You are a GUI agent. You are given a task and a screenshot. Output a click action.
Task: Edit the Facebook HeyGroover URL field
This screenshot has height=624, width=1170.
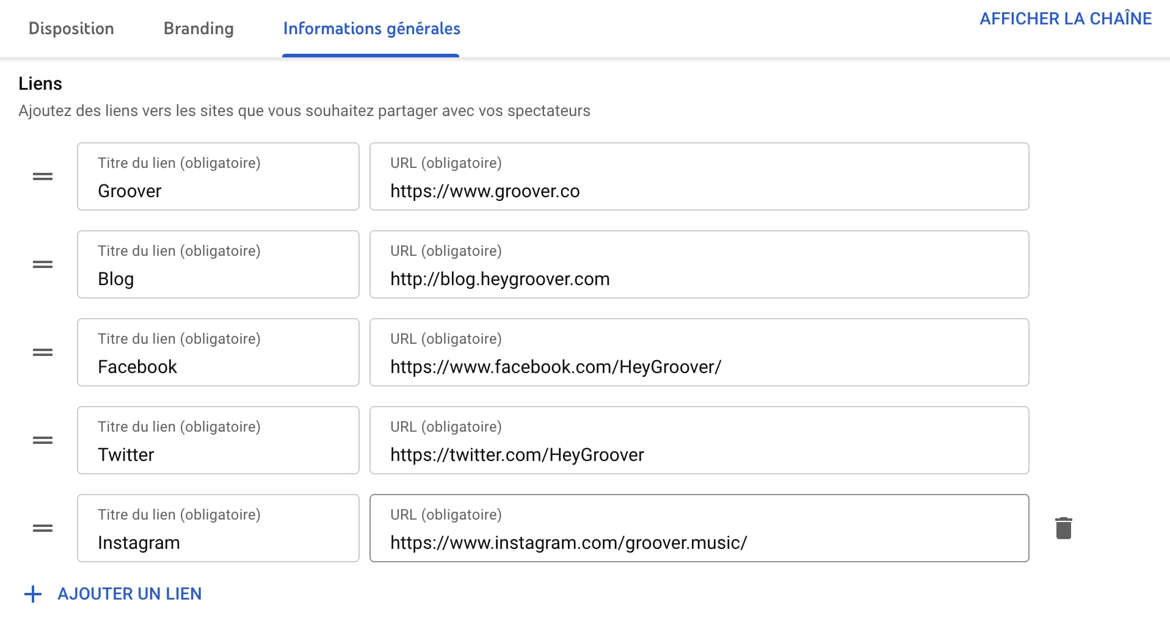pos(699,352)
